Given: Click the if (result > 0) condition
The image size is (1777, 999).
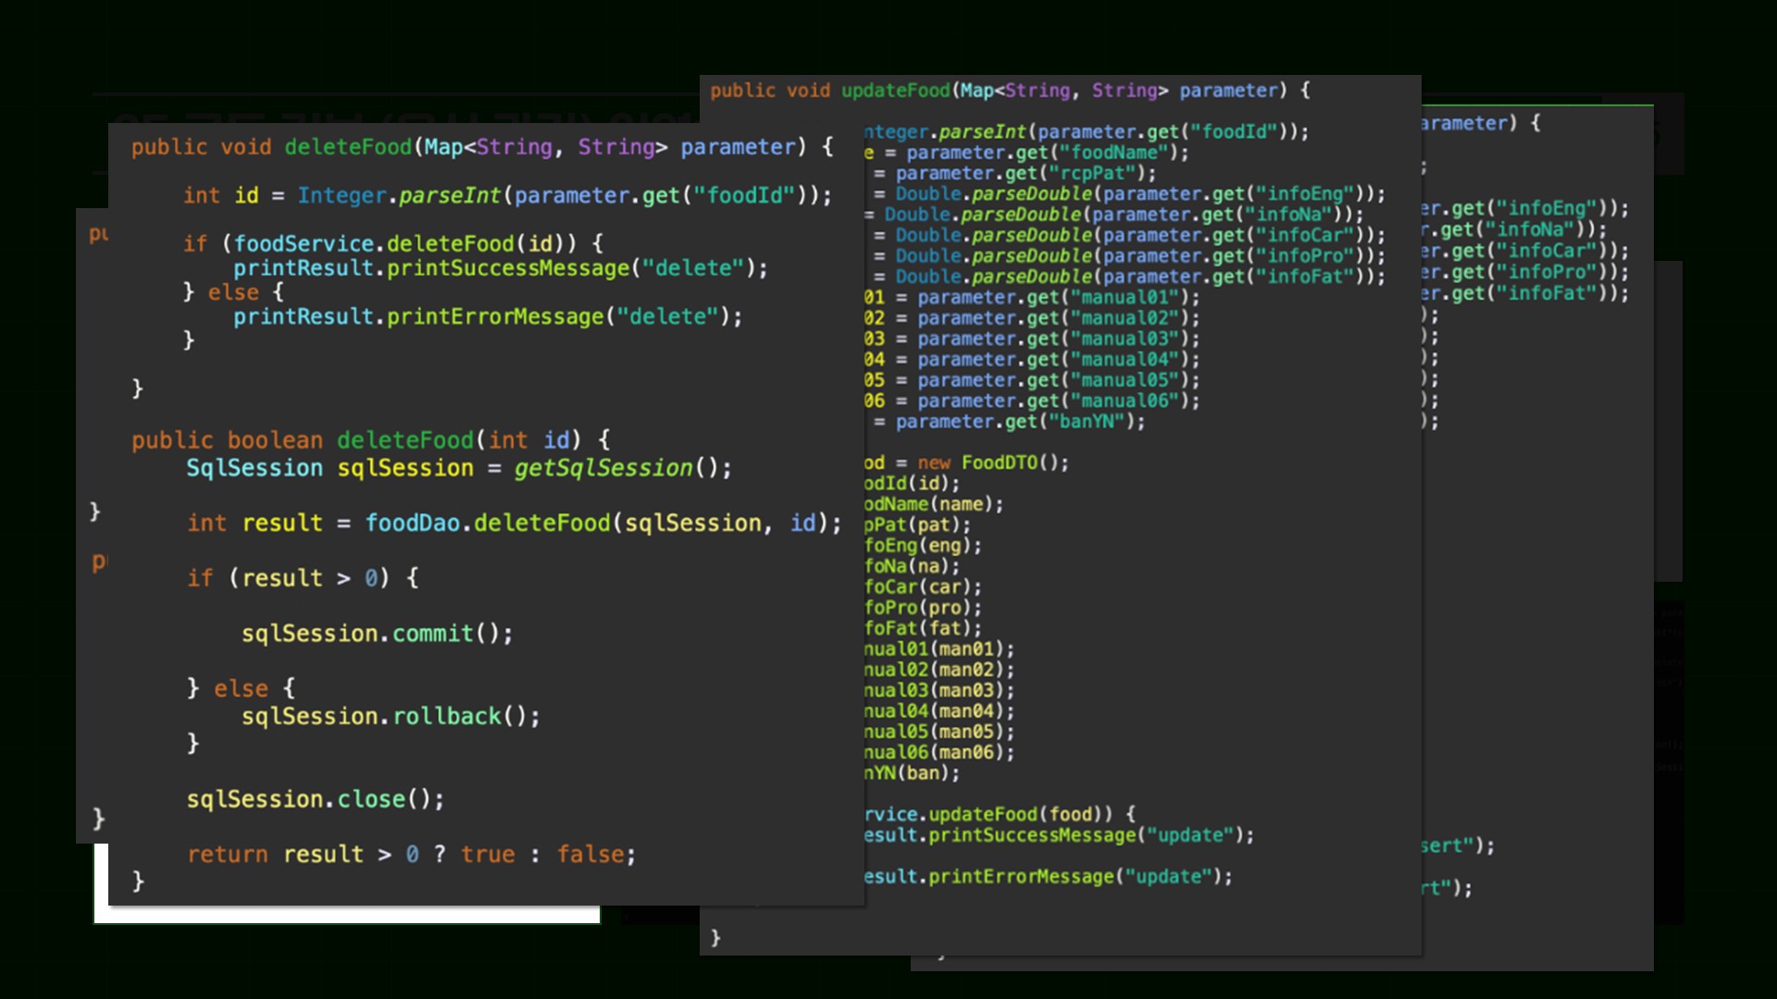Looking at the screenshot, I should pos(303,578).
